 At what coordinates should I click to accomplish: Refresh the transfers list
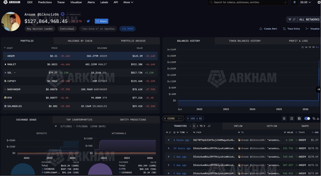tap(209, 126)
